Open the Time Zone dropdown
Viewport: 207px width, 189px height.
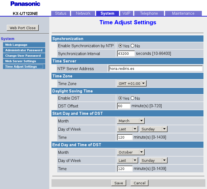(132, 84)
